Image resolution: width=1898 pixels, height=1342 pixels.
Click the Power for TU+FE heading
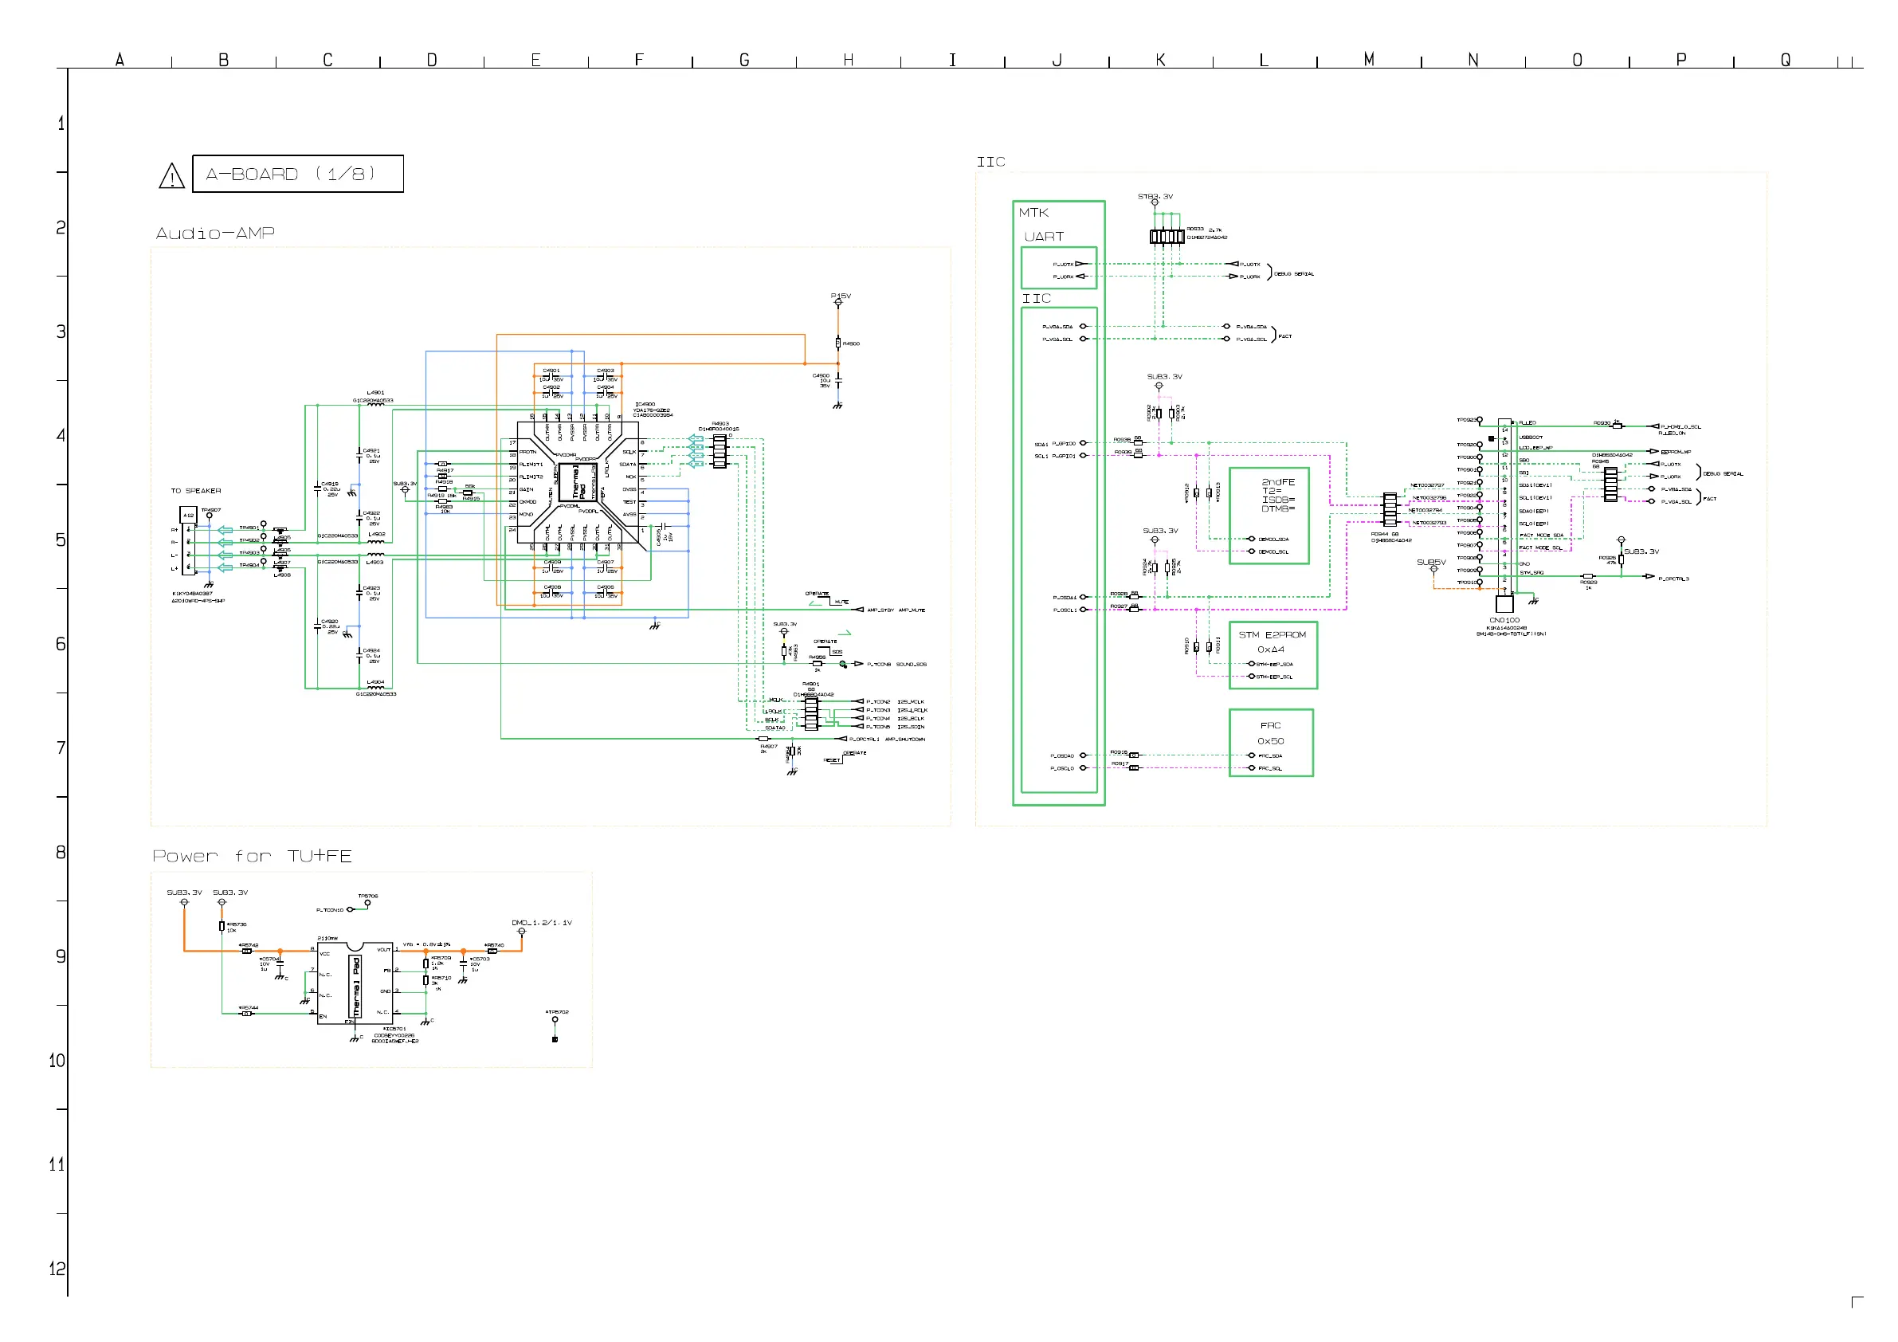252,857
